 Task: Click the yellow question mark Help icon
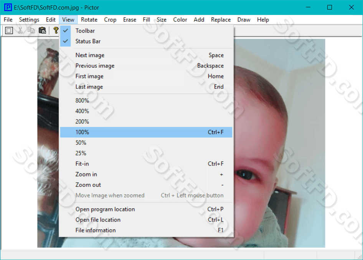56,31
